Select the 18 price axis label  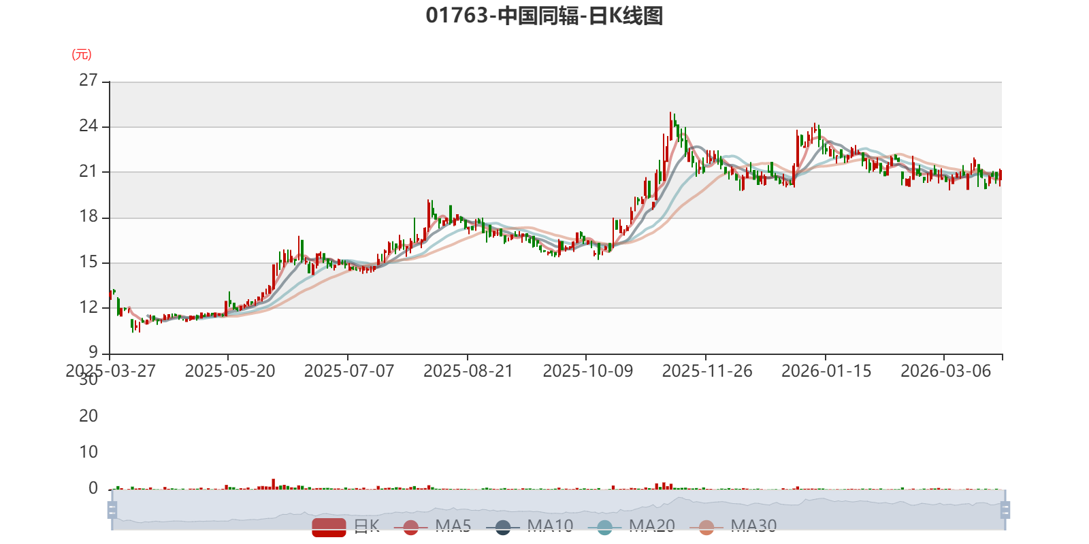pos(88,217)
